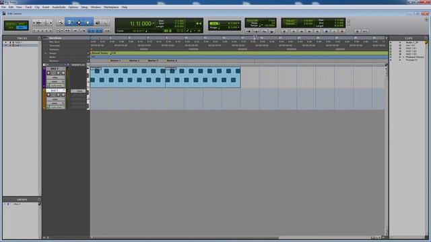This screenshot has width=431, height=242.
Task: Open the File menu
Action: 3,7
